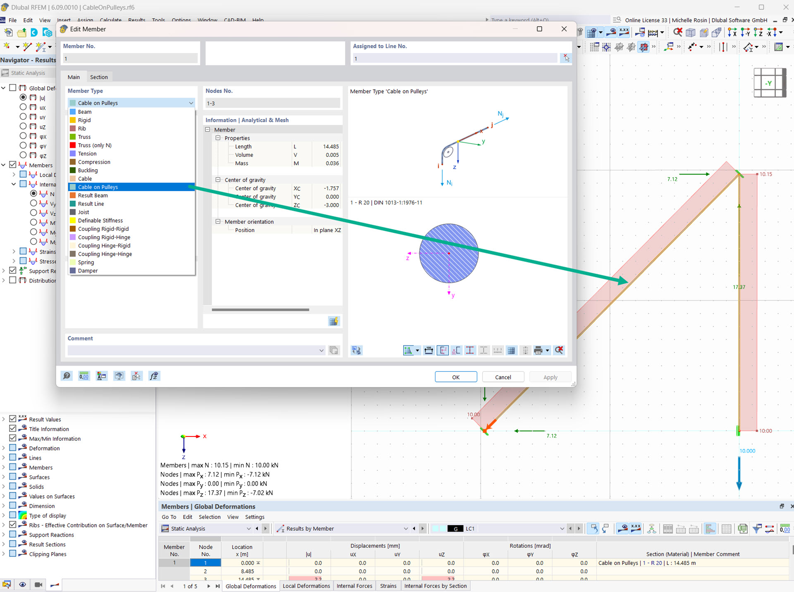Select Truss (only N) red swatch entry
This screenshot has height=592, width=794.
(x=95, y=145)
